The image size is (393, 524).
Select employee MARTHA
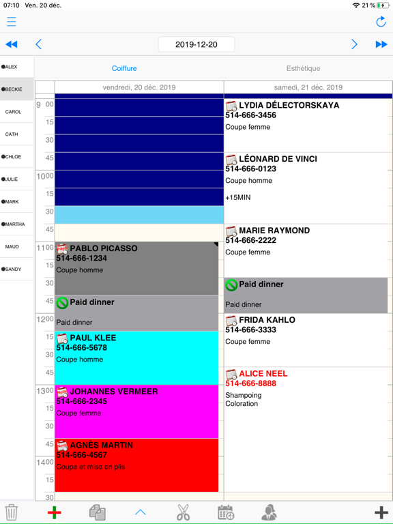pos(16,224)
